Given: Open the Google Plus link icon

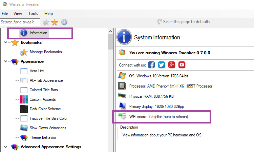Looking at the screenshot, I should coord(172,65).
